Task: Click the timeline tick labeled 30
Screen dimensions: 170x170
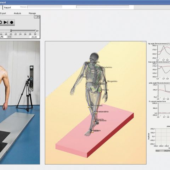Action: (35, 34)
